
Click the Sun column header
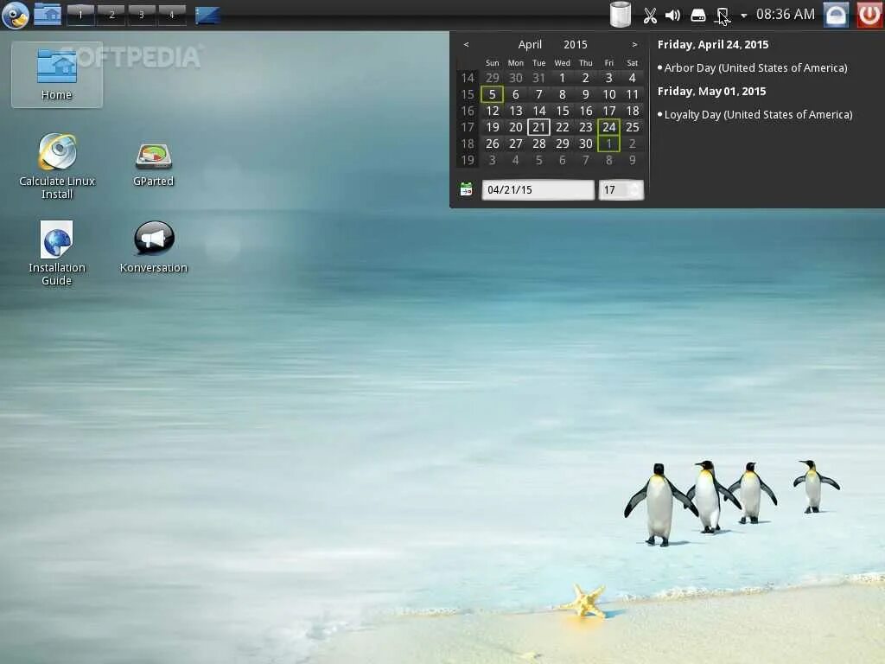pyautogui.click(x=492, y=62)
